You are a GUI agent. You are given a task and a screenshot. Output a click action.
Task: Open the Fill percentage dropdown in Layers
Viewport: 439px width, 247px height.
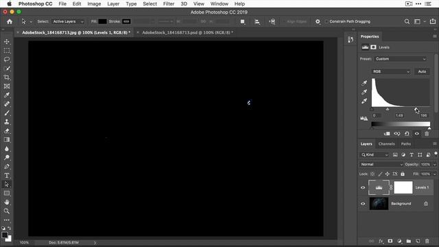(434, 174)
